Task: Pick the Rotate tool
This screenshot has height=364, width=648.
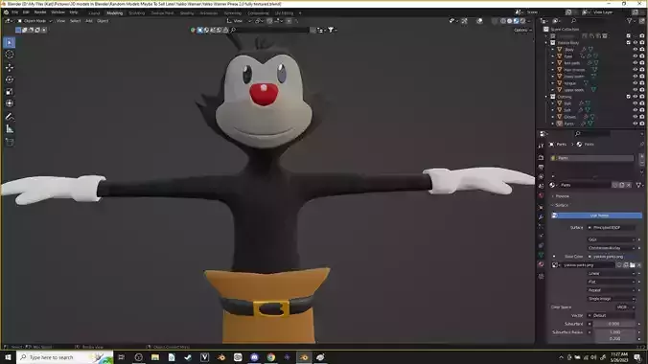Action: [10, 80]
